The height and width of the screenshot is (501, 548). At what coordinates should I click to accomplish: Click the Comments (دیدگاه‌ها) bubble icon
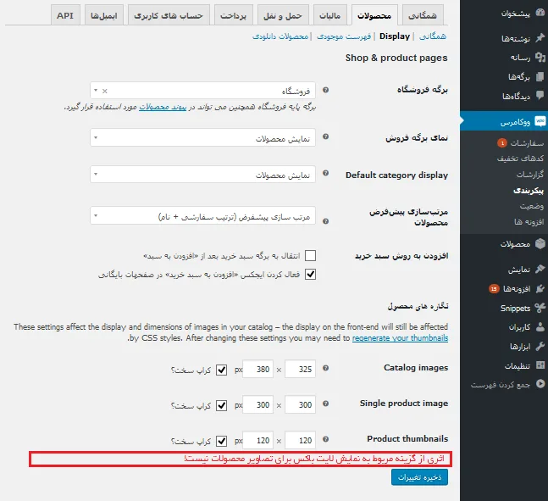[540, 95]
